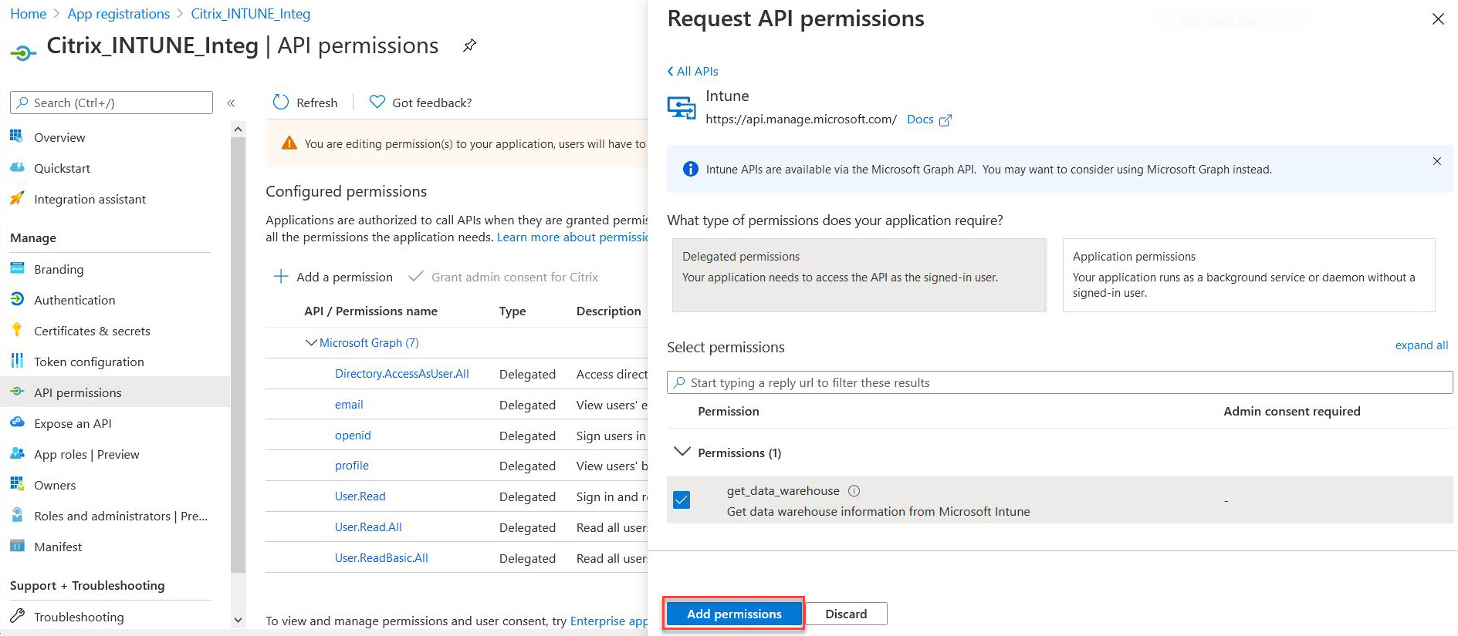Pin the API permissions page

pos(469,45)
